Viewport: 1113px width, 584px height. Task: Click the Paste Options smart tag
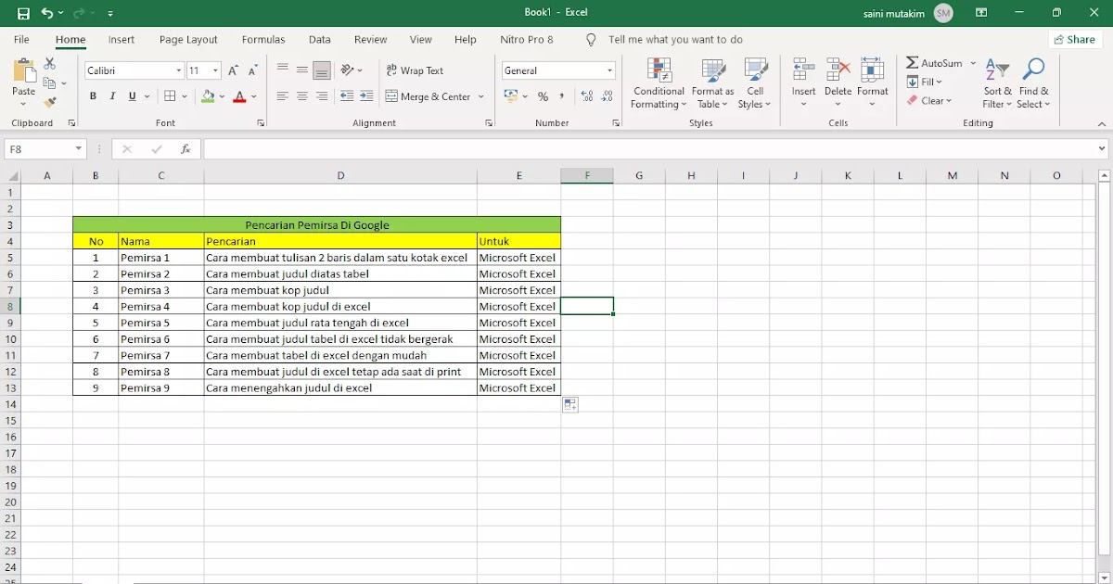click(x=570, y=405)
